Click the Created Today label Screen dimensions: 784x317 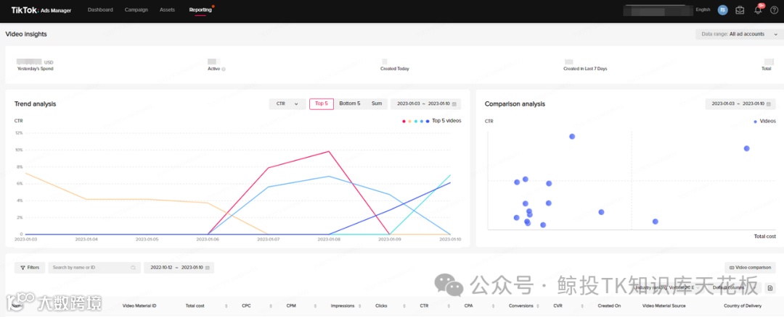394,69
